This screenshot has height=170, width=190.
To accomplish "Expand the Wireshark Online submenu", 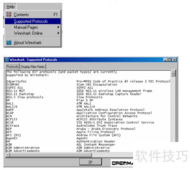I will [33, 33].
